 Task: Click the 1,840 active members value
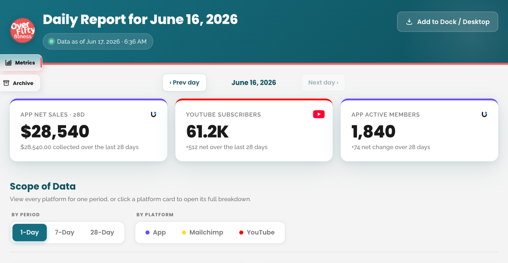373,131
